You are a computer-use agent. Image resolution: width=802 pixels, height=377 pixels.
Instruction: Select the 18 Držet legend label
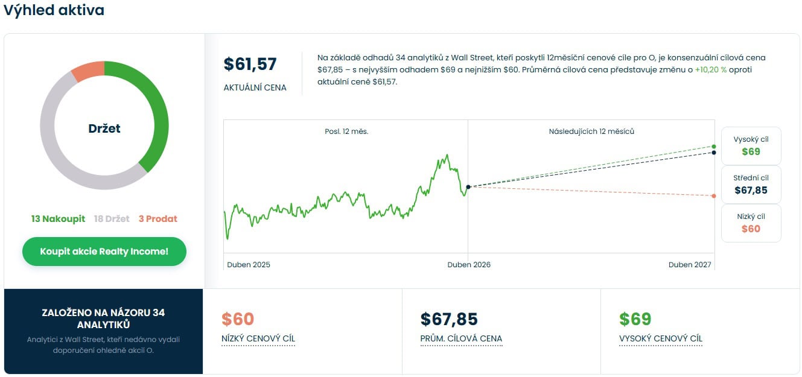112,219
